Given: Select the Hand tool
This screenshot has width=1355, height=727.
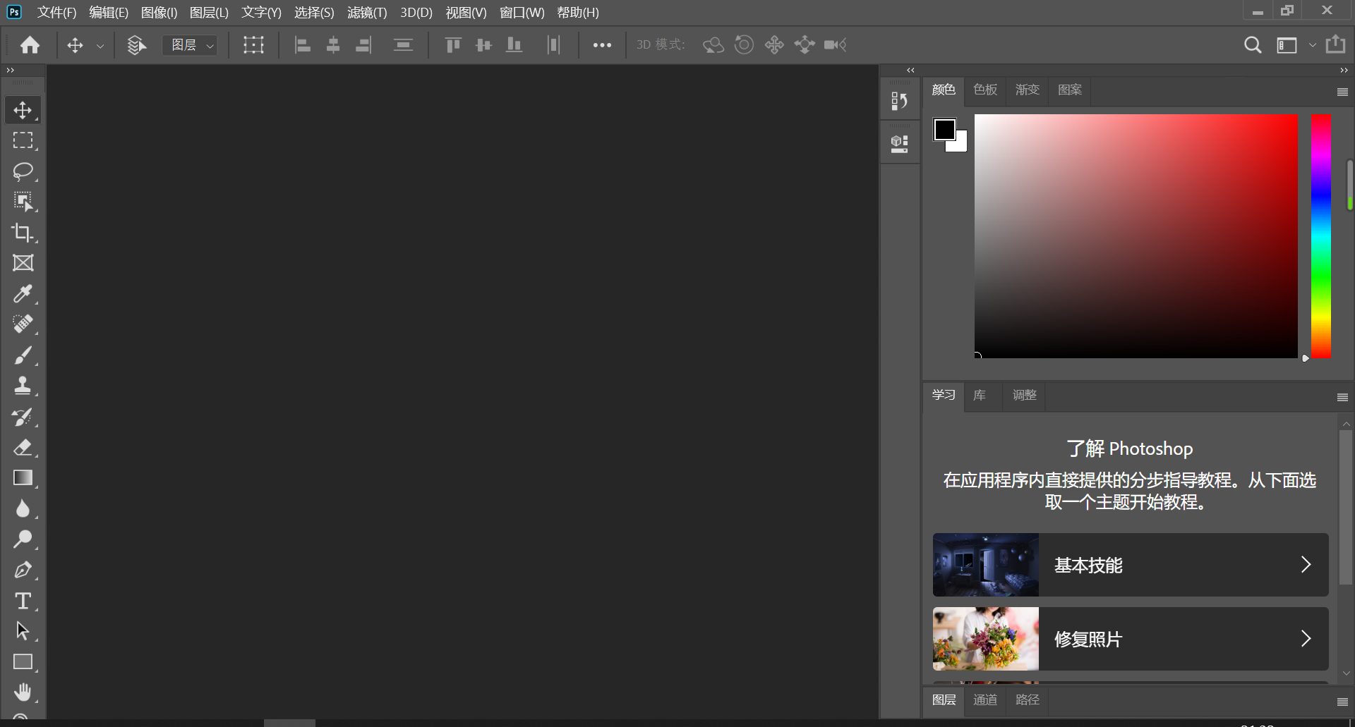Looking at the screenshot, I should pyautogui.click(x=23, y=692).
